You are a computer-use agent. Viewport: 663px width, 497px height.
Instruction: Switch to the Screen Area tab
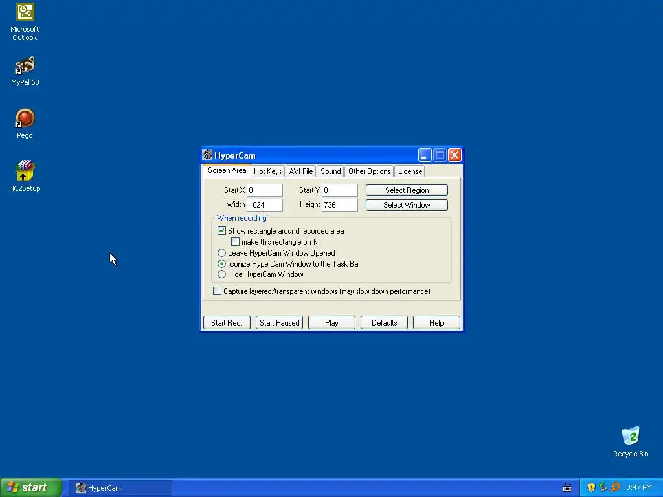pyautogui.click(x=227, y=170)
